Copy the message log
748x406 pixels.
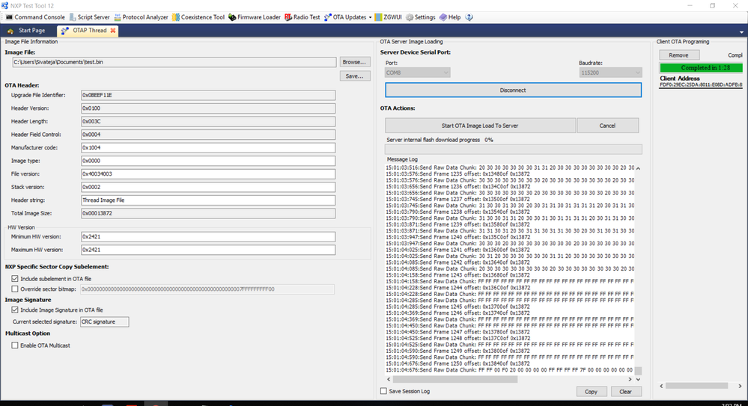pos(591,392)
